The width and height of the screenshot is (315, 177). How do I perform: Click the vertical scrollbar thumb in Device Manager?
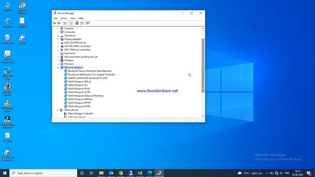[x=203, y=65]
